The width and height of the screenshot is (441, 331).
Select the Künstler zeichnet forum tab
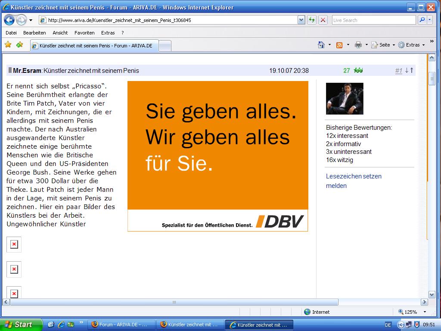[x=93, y=45]
